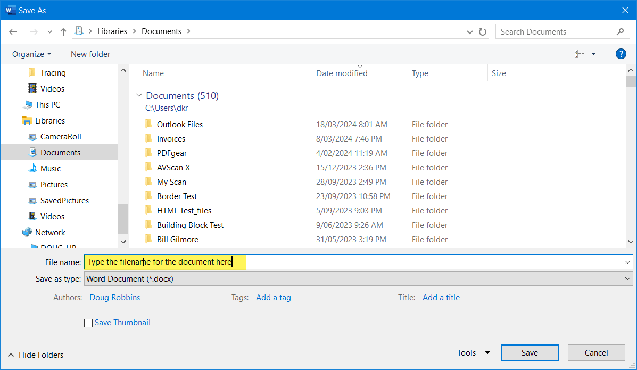This screenshot has height=370, width=637.
Task: Click the library icon in the address bar
Action: click(x=79, y=31)
